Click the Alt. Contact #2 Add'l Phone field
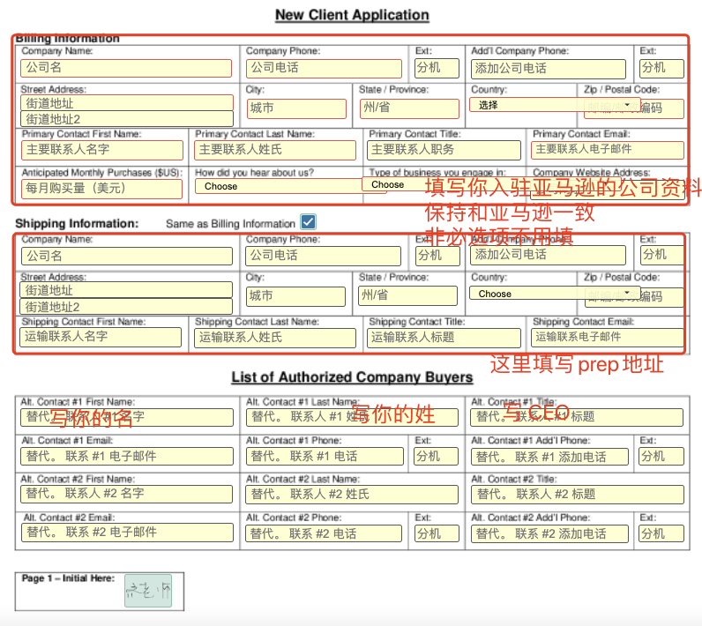Screen dimensions: 702x626 coord(549,533)
